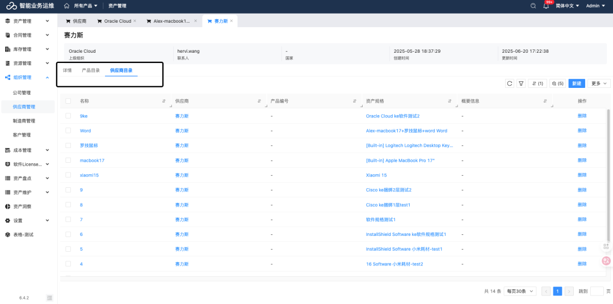
Task: Click the refresh icon above the table
Action: 510,83
